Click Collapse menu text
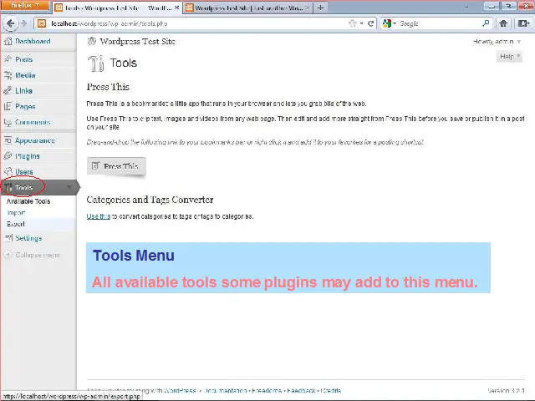 (x=38, y=255)
